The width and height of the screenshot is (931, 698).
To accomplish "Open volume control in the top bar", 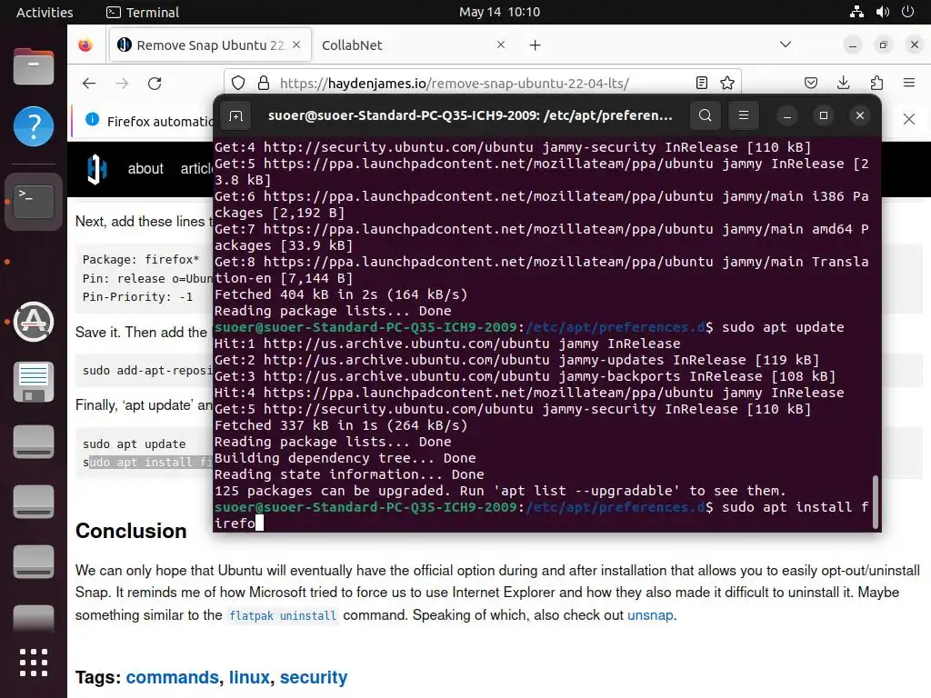I will [x=882, y=12].
